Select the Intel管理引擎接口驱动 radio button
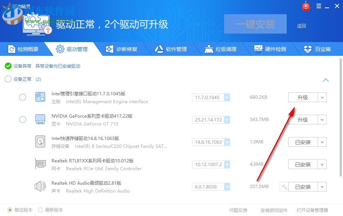343x216 pixels. tap(22, 97)
